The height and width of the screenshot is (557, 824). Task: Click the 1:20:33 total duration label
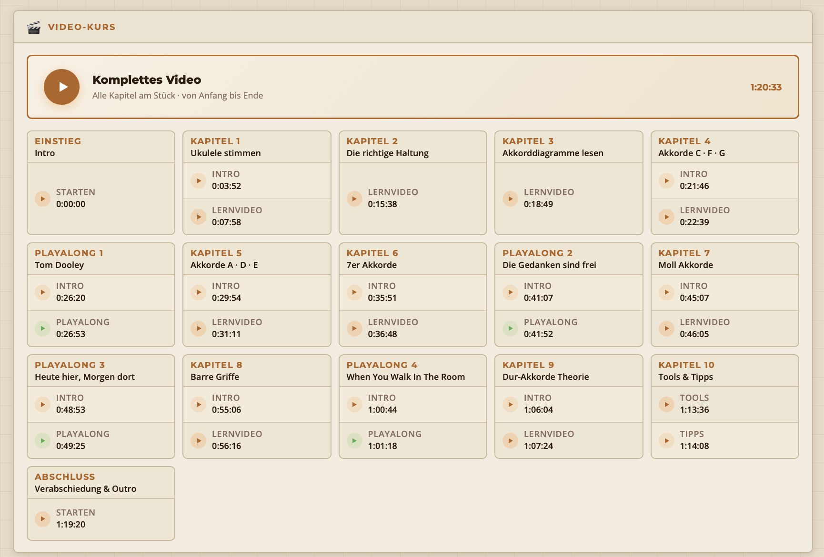point(765,87)
